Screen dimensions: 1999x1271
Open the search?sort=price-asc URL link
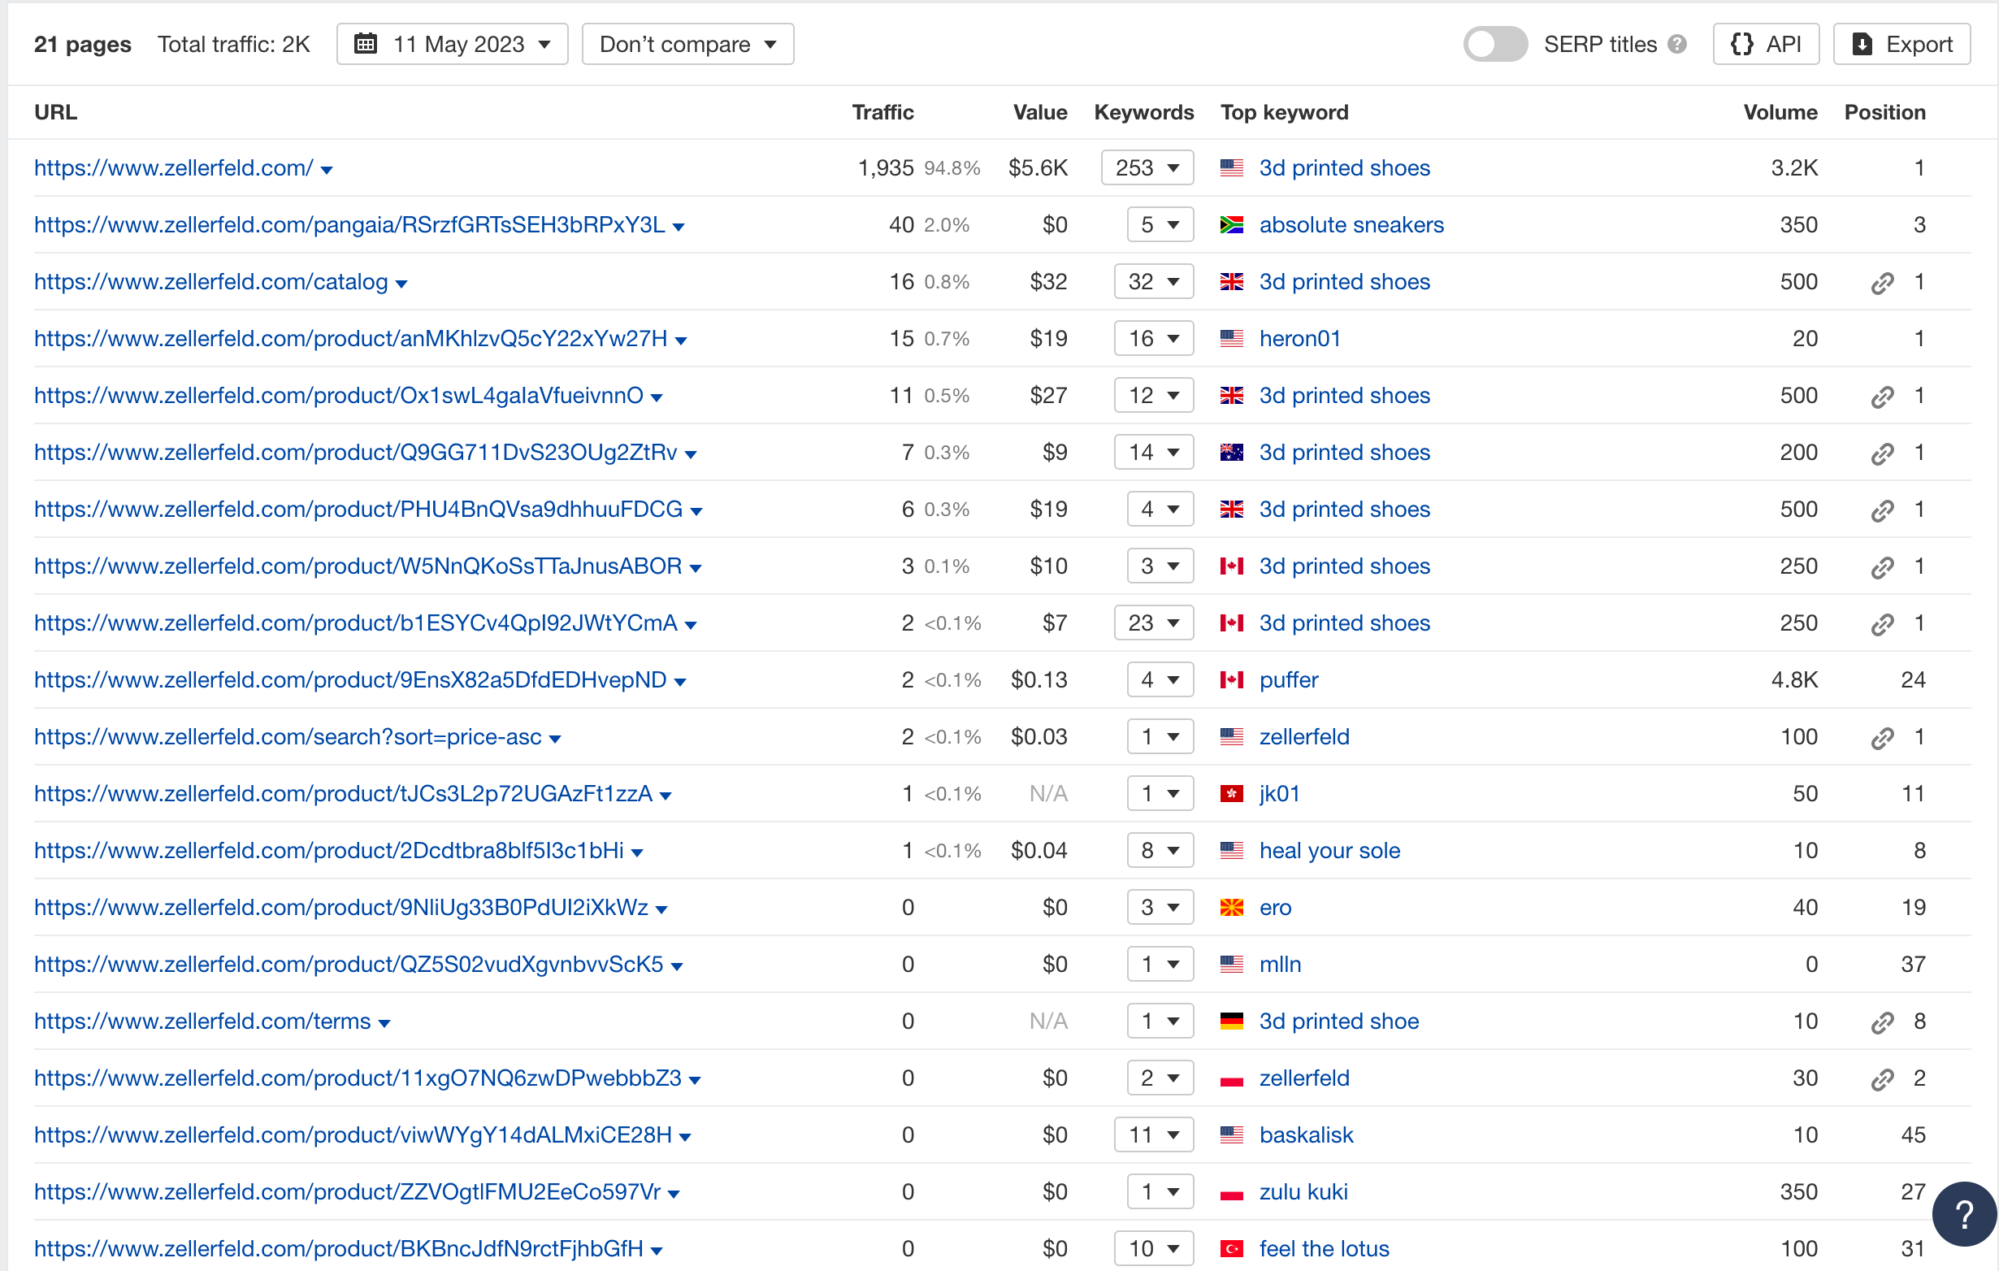point(287,737)
